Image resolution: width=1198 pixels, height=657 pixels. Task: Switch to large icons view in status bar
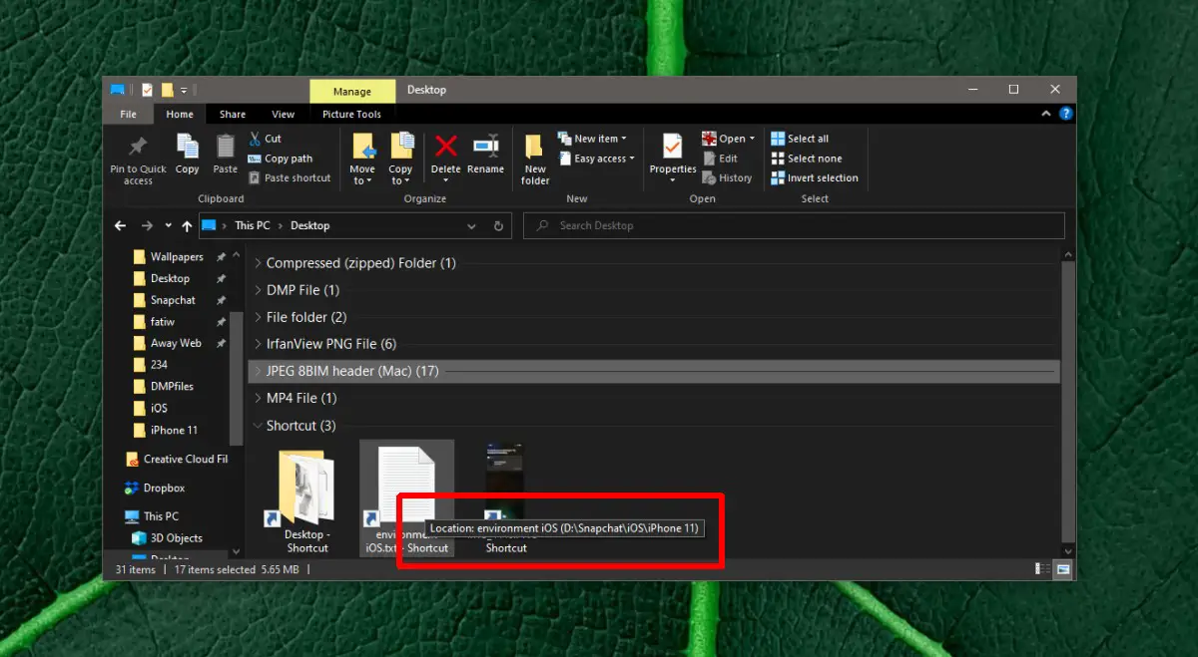point(1063,569)
